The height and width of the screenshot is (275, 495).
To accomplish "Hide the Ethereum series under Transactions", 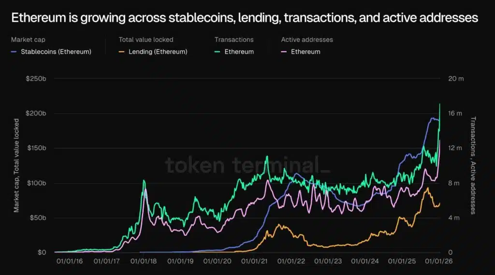I will click(x=239, y=52).
